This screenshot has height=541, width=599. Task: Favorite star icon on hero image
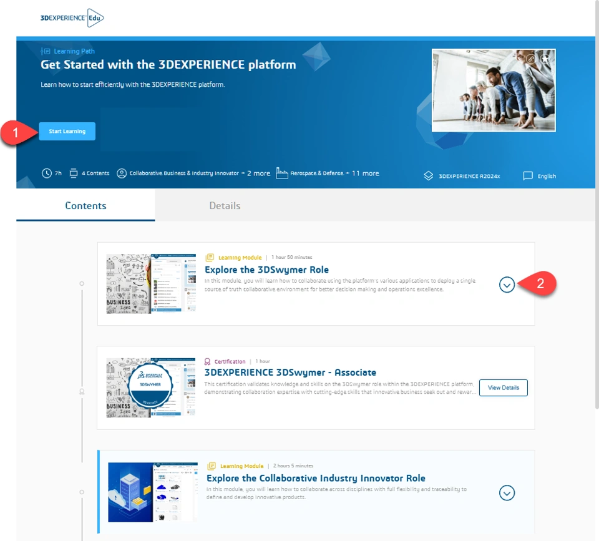click(x=545, y=59)
